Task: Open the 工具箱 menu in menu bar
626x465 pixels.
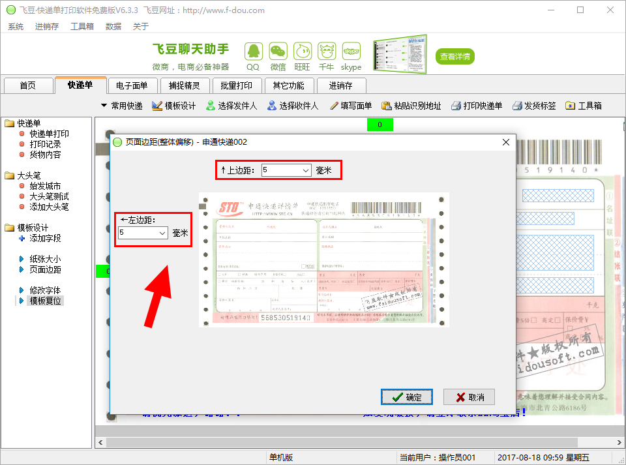Action: click(x=82, y=26)
